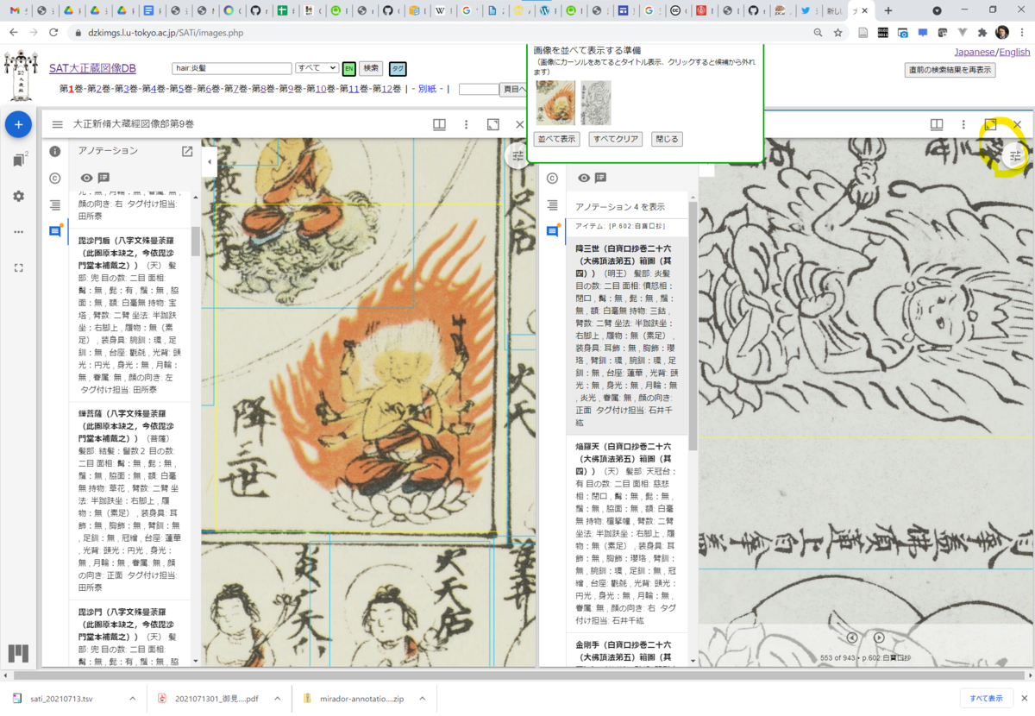1035x716 pixels.
Task: Switch language to English
Action: coord(1014,52)
